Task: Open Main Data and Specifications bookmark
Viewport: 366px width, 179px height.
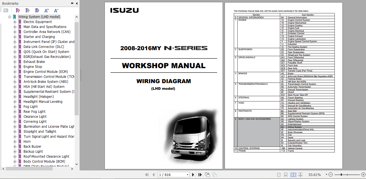Action: [45, 27]
